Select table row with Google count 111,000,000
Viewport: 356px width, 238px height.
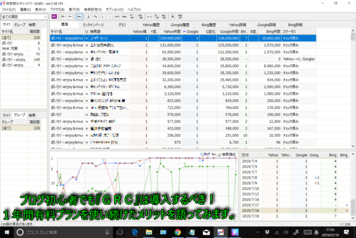click(x=183, y=52)
